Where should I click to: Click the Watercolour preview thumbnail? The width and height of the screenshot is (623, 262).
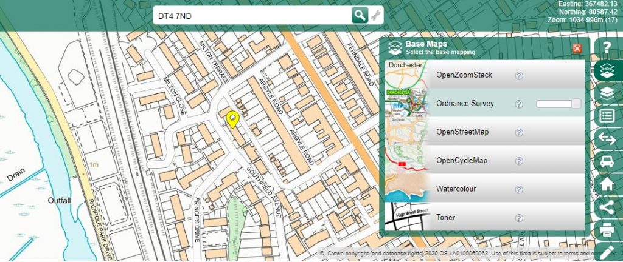[406, 189]
